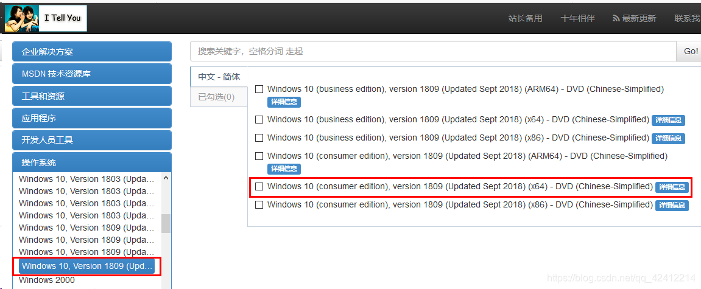Open 详细信息 for consumer edition x86
The image size is (701, 289).
[x=672, y=206]
